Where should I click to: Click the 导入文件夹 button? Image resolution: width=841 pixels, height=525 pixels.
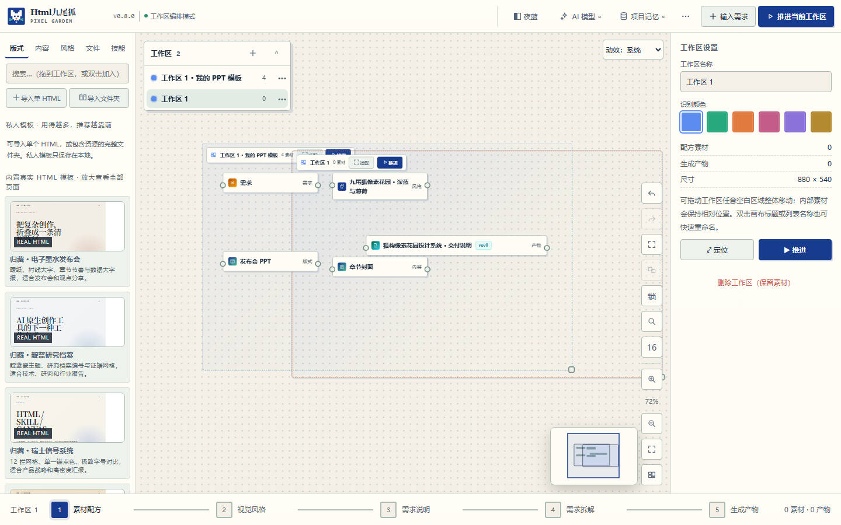[x=99, y=98]
